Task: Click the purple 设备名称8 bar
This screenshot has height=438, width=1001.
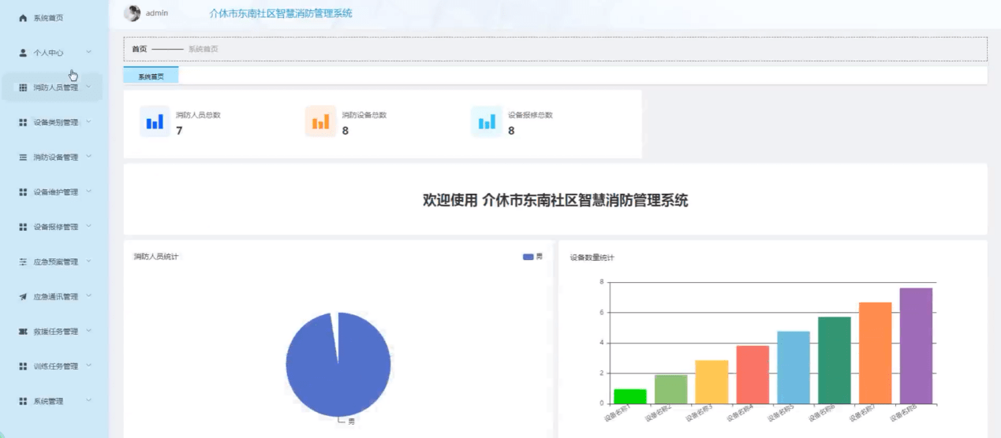Action: coord(916,346)
